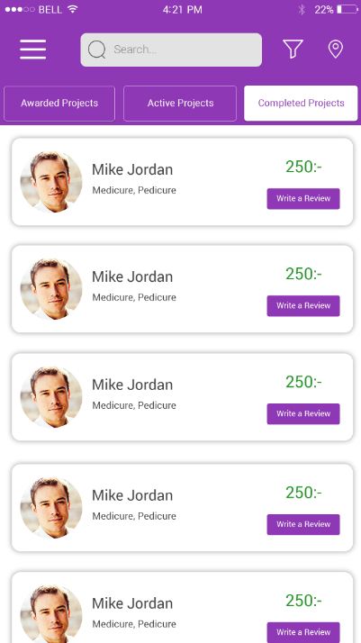The height and width of the screenshot is (643, 361).
Task: Write a Review on third project card
Action: pos(303,413)
